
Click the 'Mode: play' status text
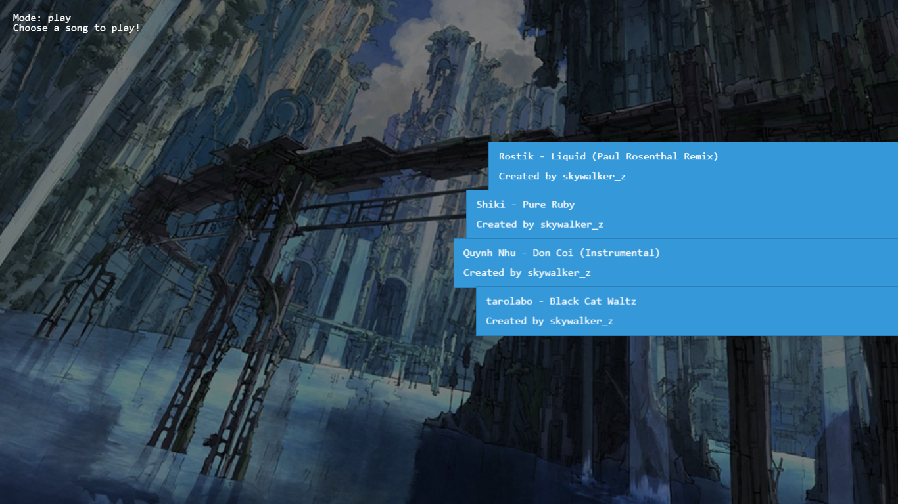[42, 18]
